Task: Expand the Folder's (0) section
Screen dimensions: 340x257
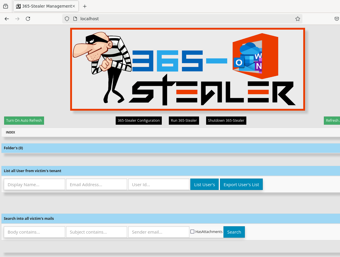Action: pyautogui.click(x=171, y=148)
